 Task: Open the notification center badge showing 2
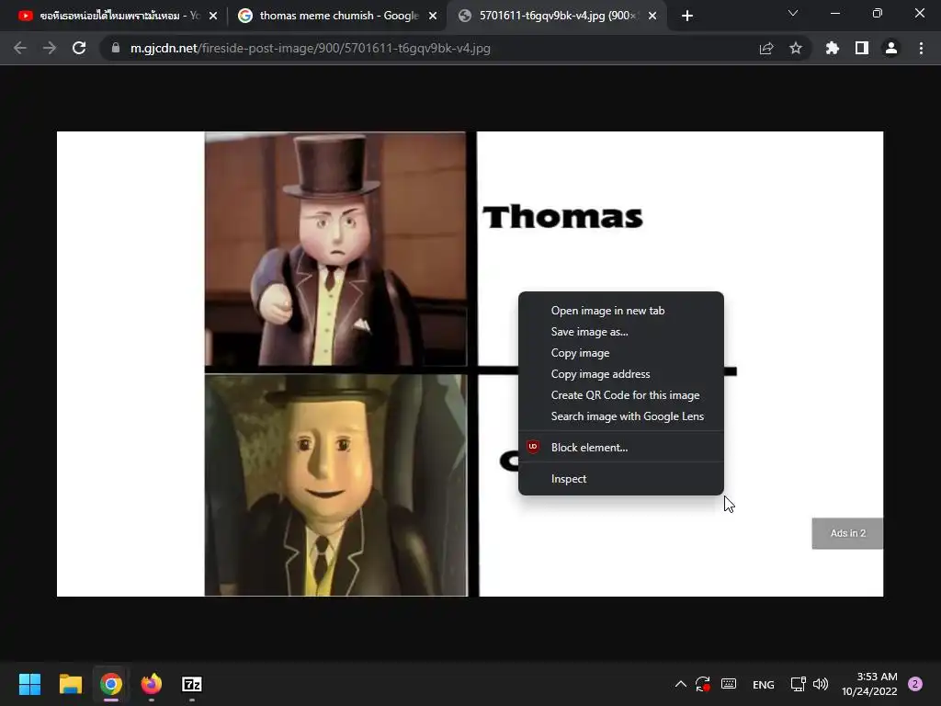tap(915, 684)
